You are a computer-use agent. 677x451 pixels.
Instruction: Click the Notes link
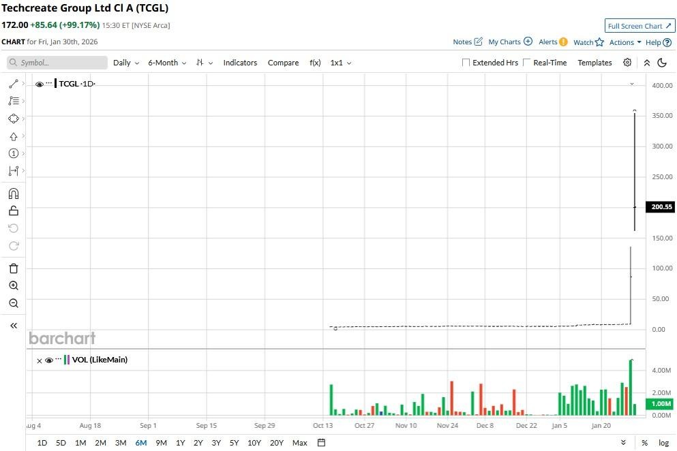click(462, 42)
